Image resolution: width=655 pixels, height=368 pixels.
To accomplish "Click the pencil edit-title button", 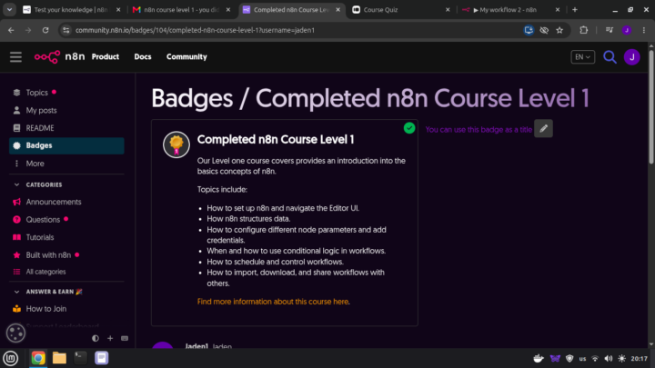I will pos(543,128).
